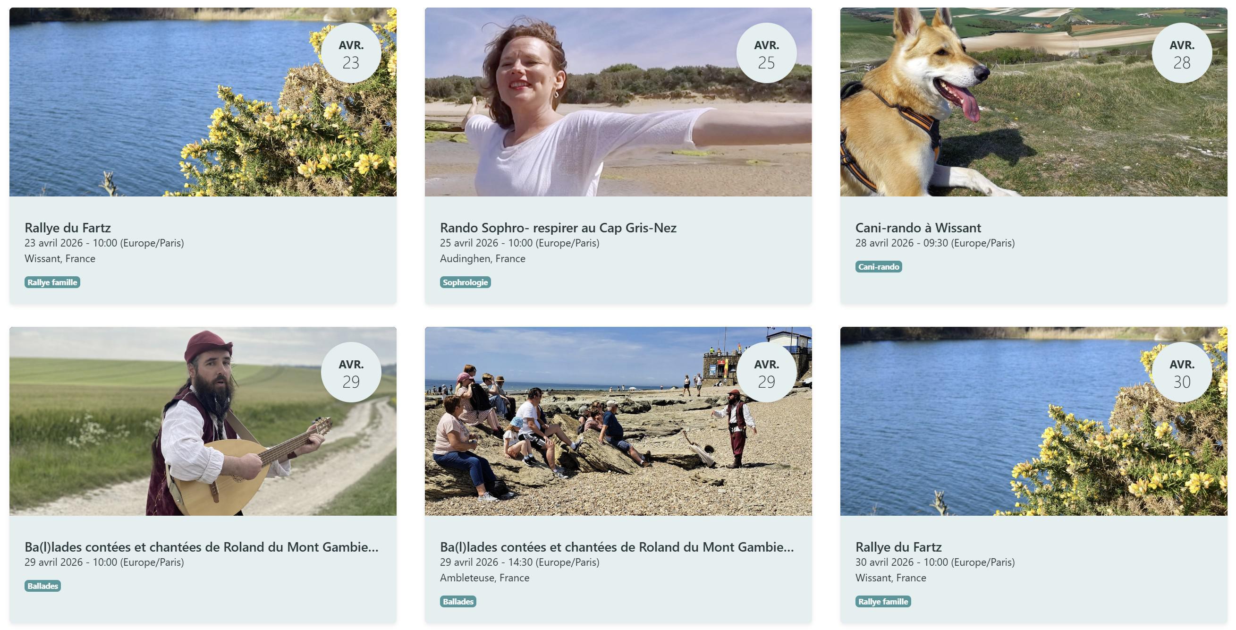The height and width of the screenshot is (630, 1236).
Task: Select the Rallye du Fartz title dated 30 avril
Action: pyautogui.click(x=898, y=547)
